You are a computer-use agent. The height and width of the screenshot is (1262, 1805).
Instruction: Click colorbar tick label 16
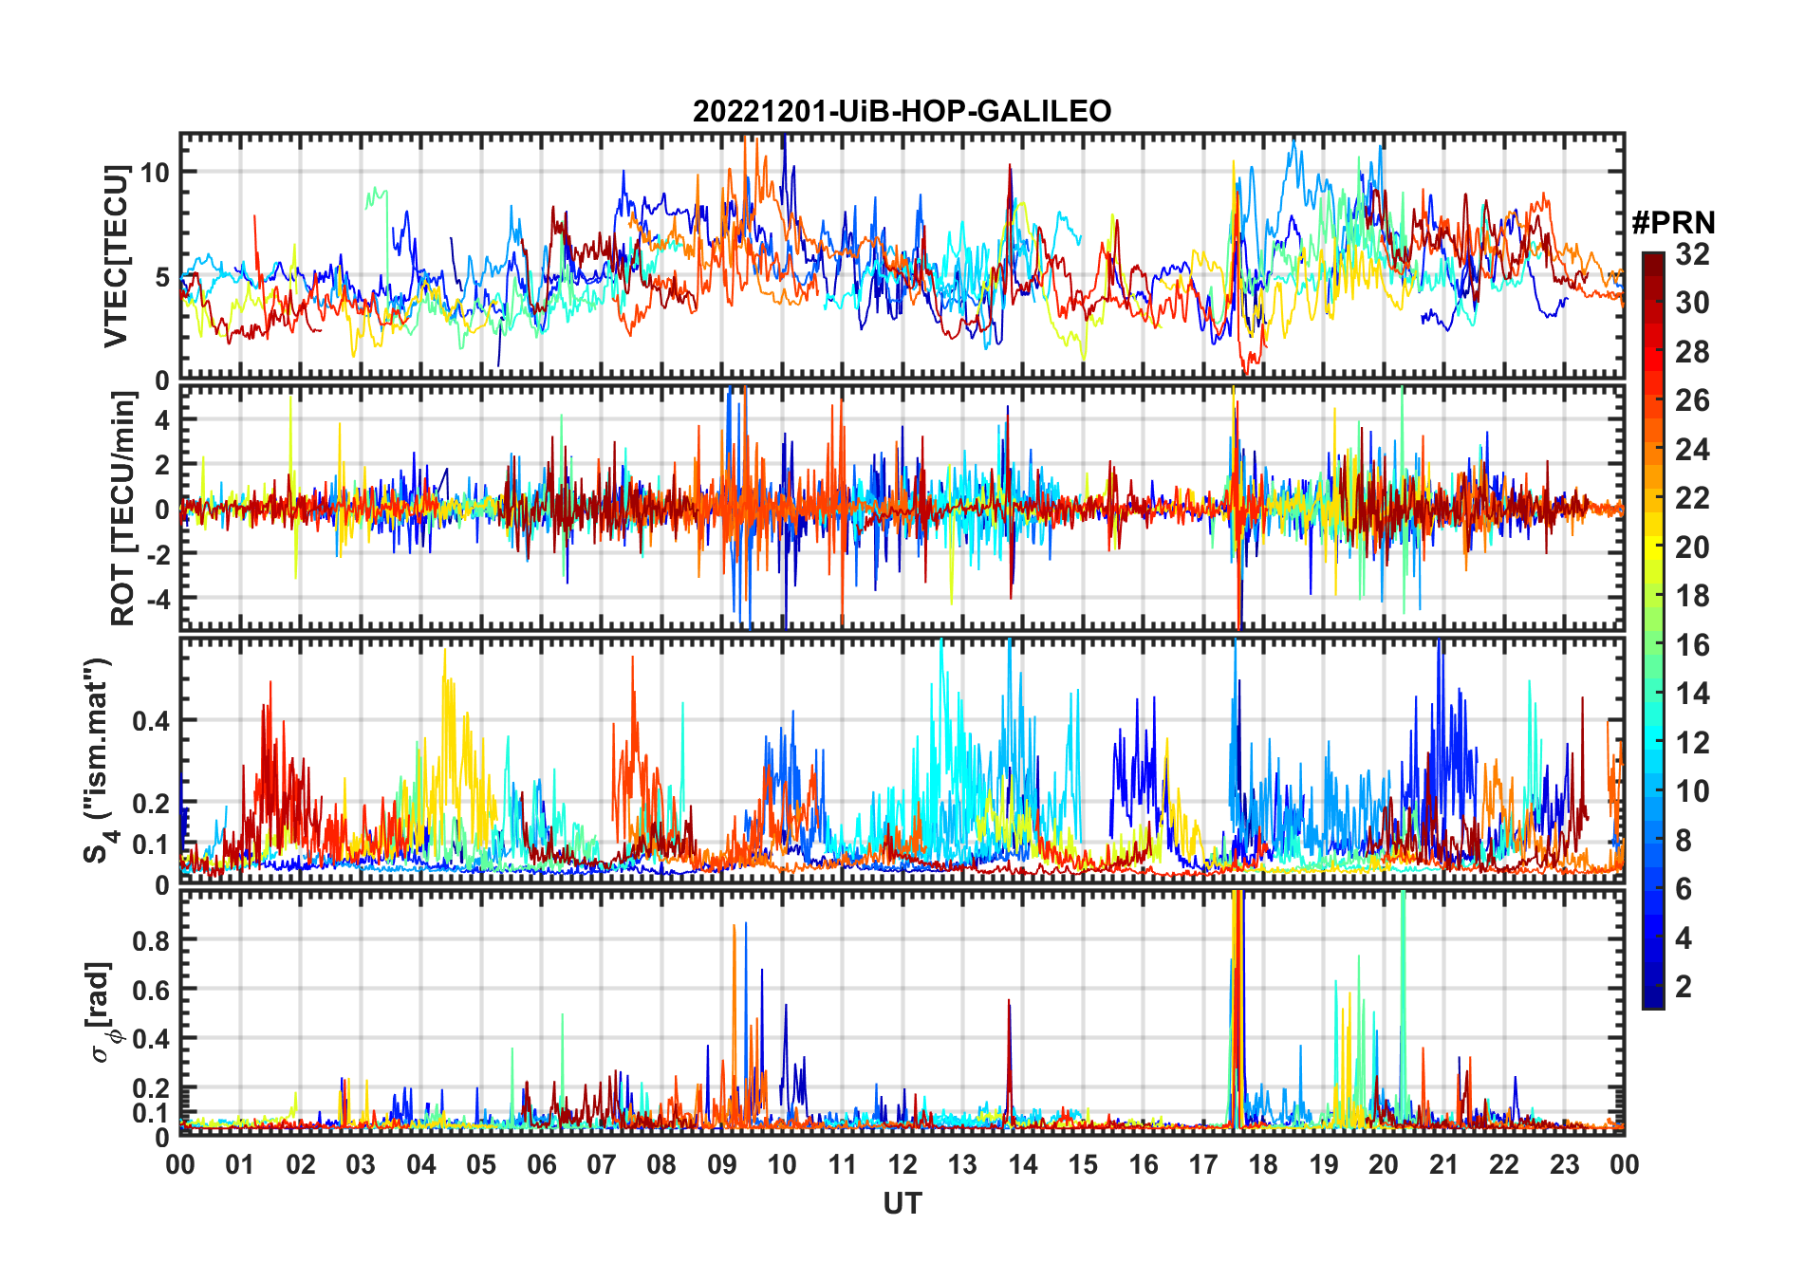point(1692,645)
